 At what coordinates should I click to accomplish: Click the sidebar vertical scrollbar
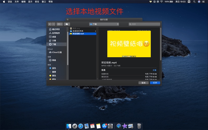[x=68, y=48]
